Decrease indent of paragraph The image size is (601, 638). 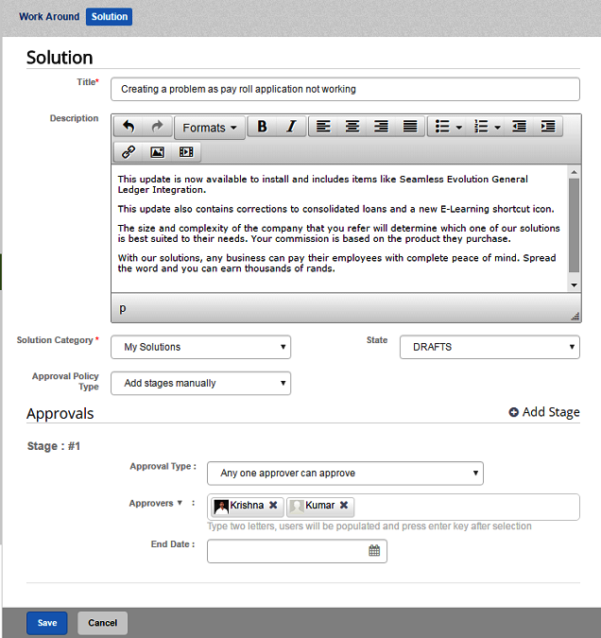pos(519,127)
